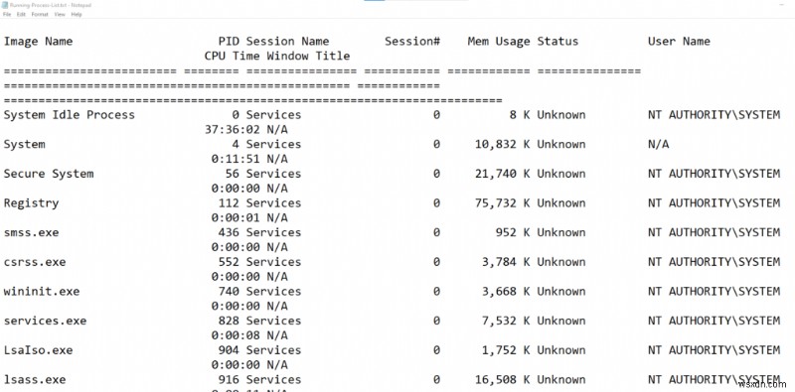
Task: Click the 'csrss.exe' image name
Action: 35,262
